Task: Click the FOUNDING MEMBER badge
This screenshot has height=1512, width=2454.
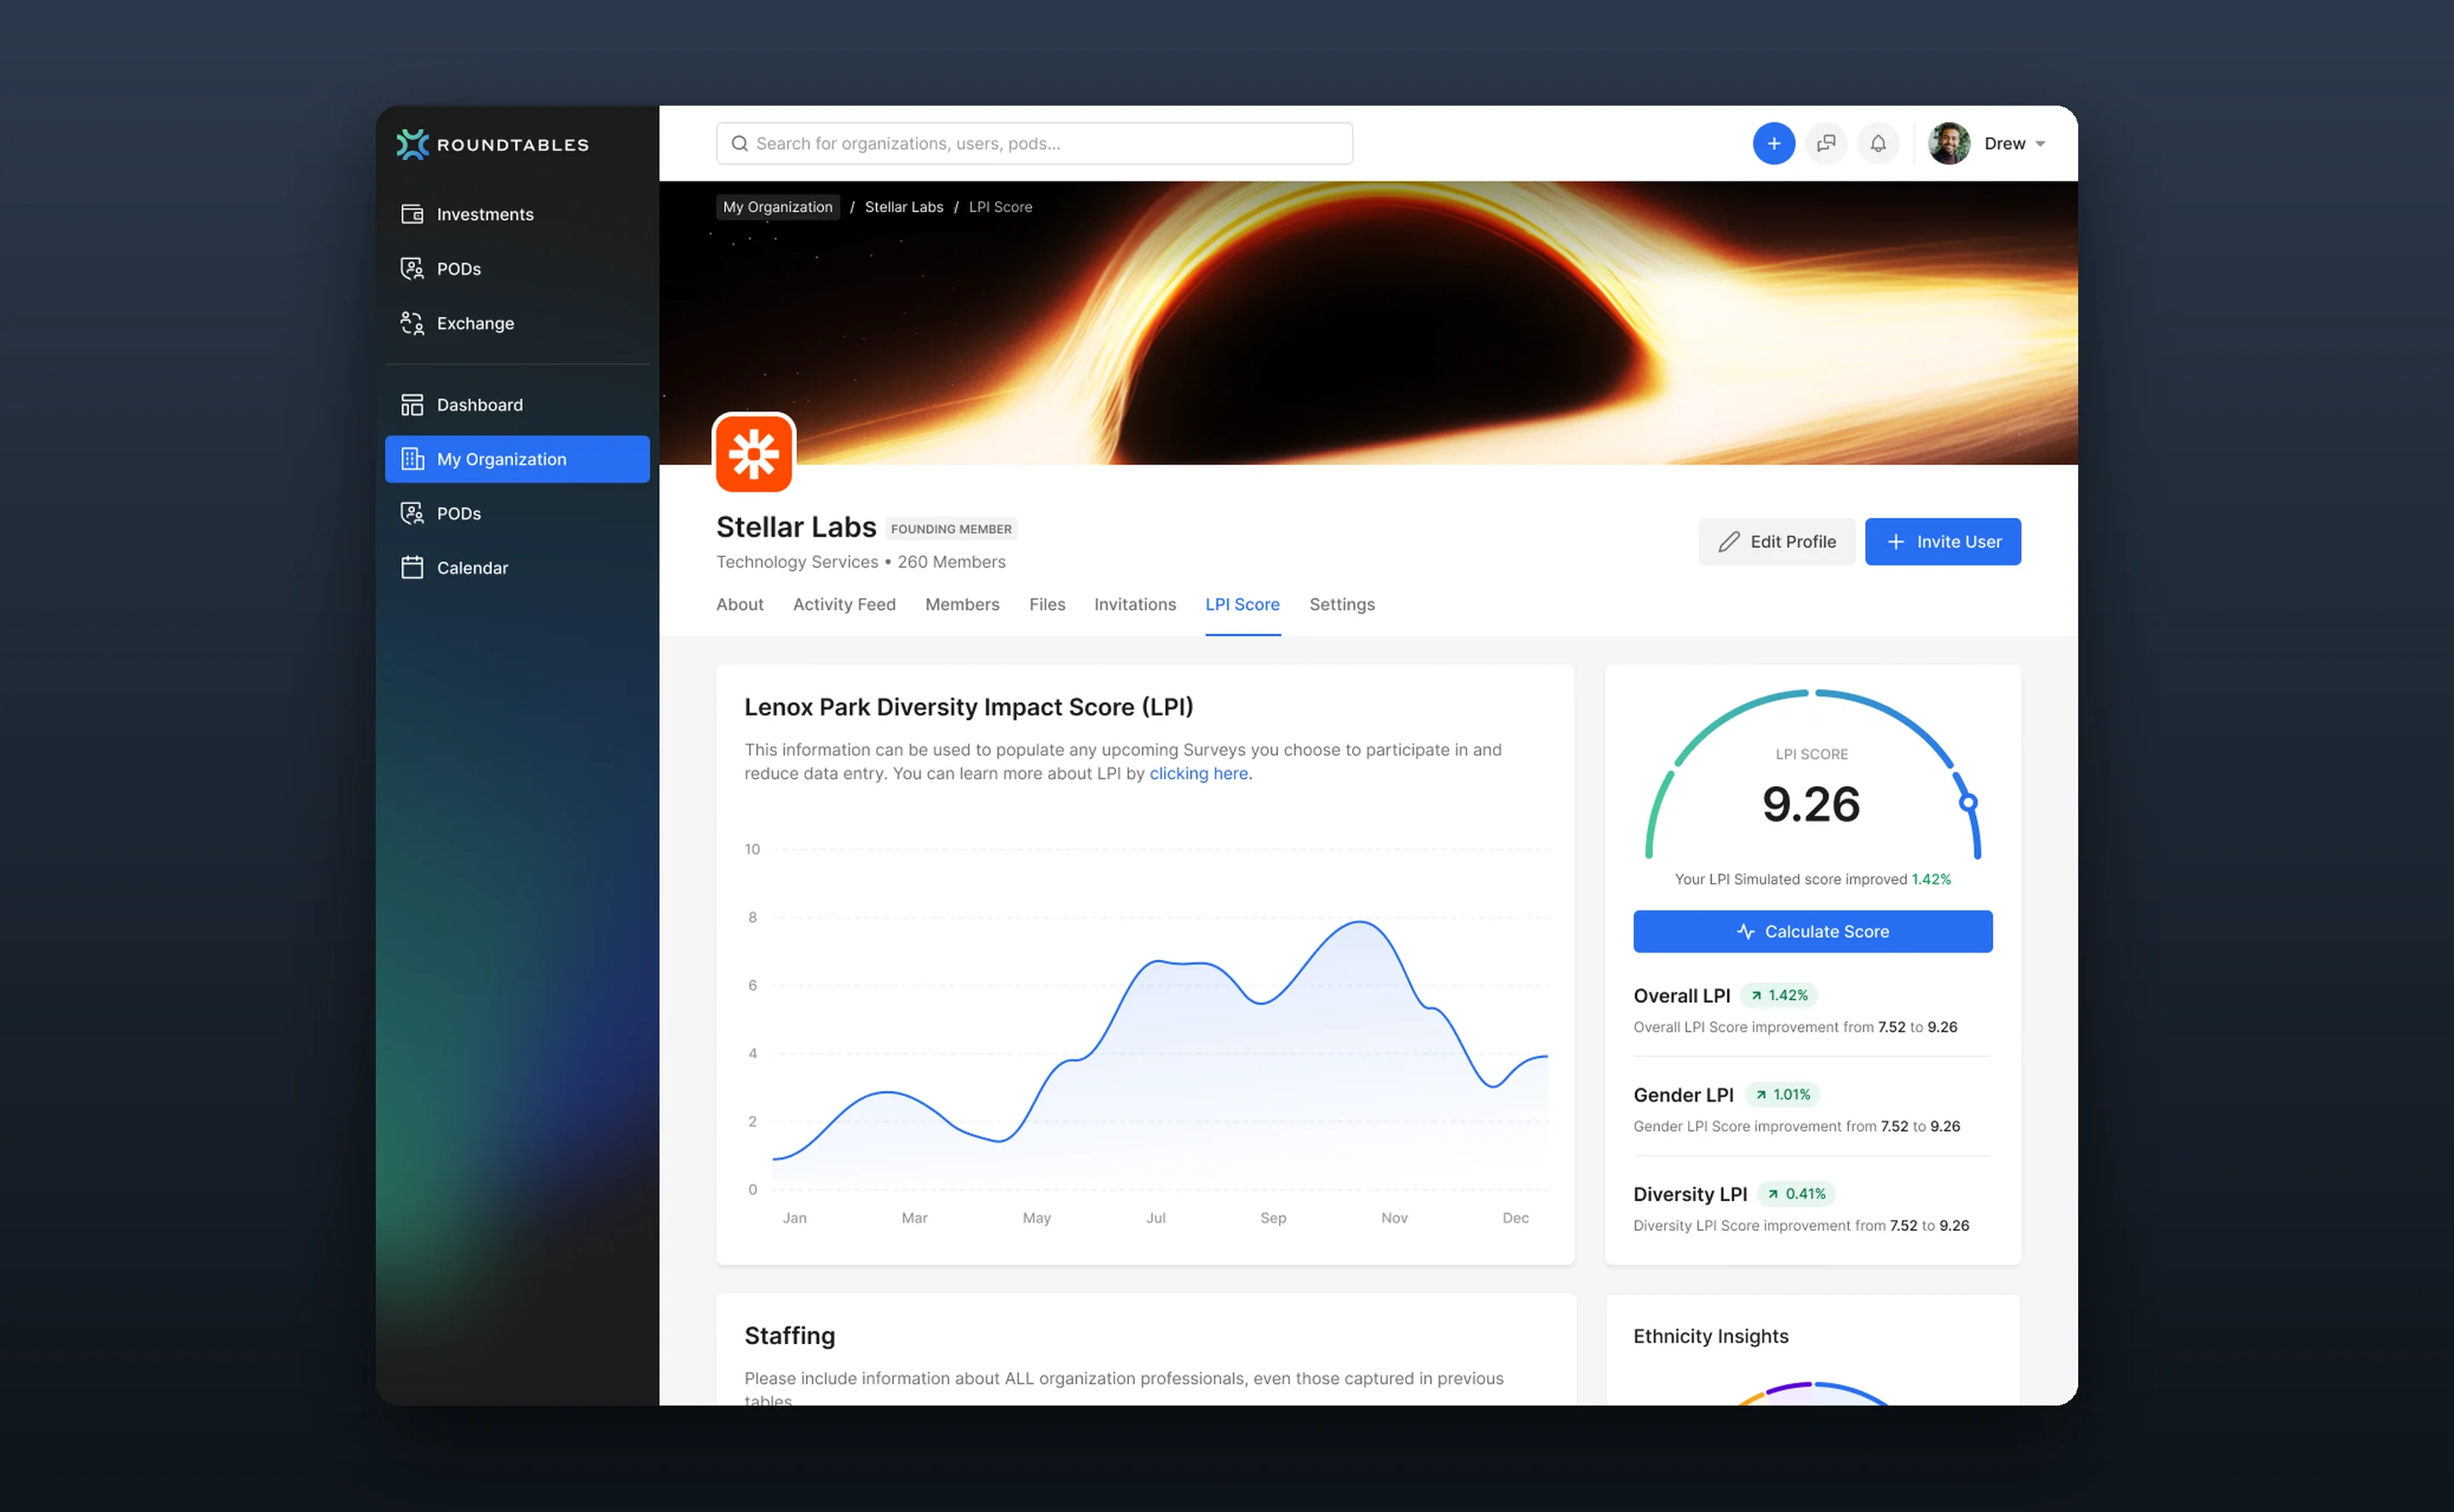Action: pos(951,529)
